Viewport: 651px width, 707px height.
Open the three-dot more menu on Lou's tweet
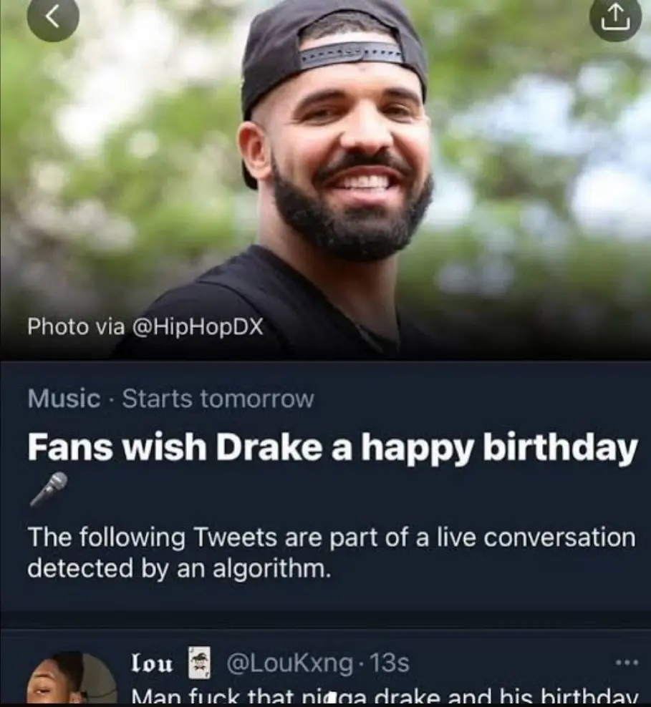click(626, 663)
